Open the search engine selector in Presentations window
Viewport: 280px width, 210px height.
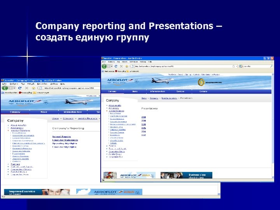[x=241, y=66]
